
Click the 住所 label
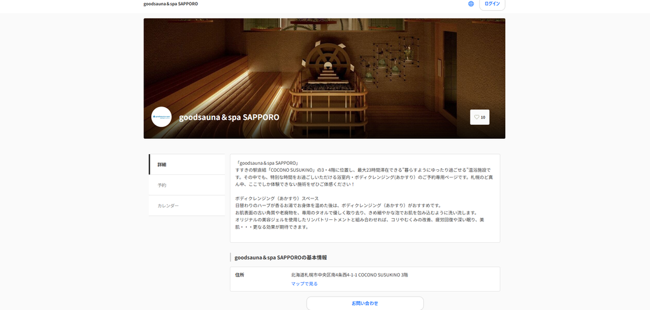(x=239, y=274)
